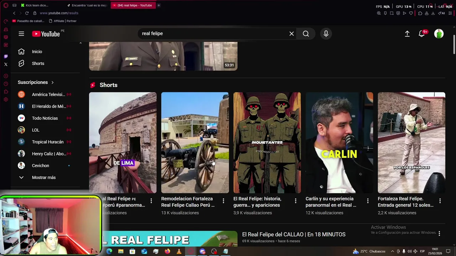Open more options for 'Entrada general 12 soles' short
This screenshot has width=456, height=256.
click(x=440, y=201)
